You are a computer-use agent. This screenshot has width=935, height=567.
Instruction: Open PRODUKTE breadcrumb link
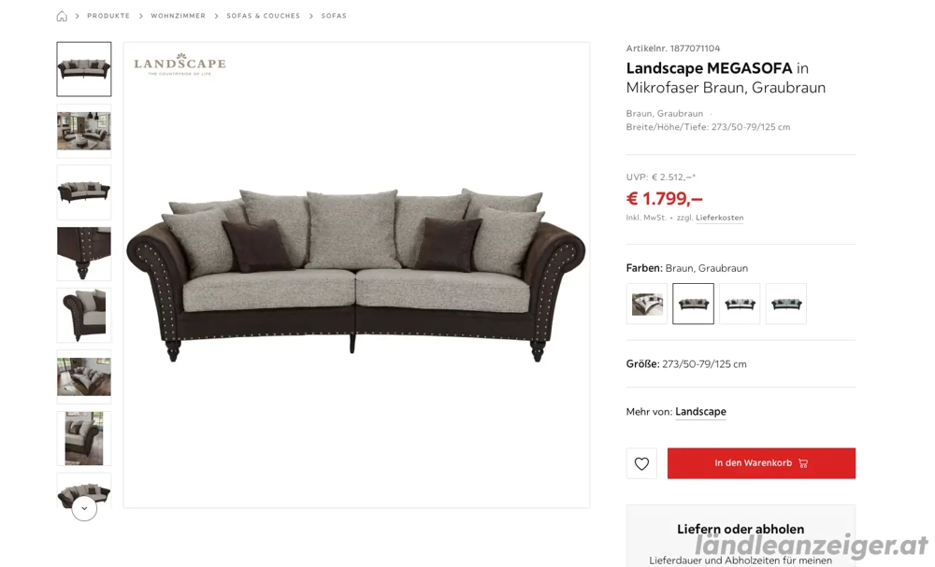[108, 16]
